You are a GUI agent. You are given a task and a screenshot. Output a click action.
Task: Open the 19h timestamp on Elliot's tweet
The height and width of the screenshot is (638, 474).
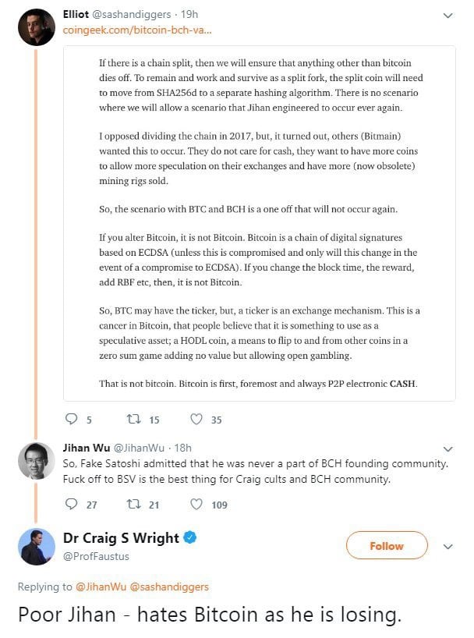189,14
